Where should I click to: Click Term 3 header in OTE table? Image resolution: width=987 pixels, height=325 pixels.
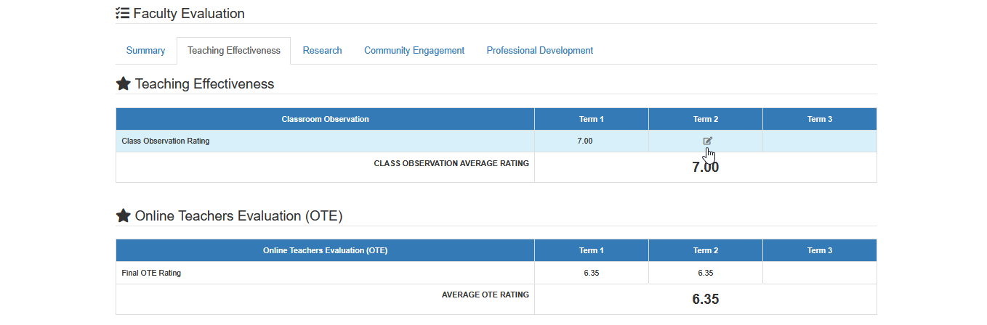point(820,250)
